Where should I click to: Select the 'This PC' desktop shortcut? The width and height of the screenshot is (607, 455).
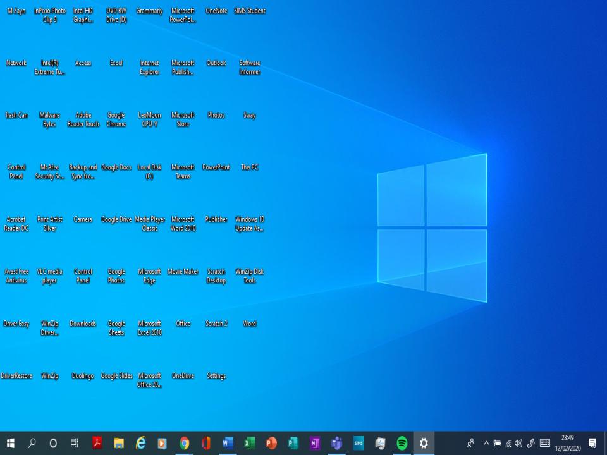click(250, 167)
